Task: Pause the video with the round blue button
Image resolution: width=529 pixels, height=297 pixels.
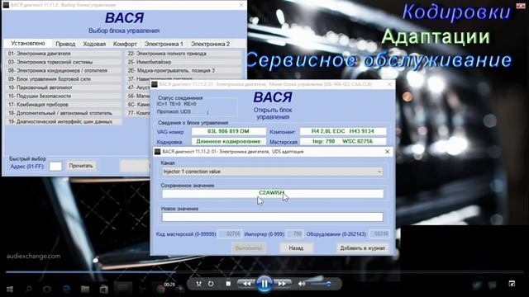Action: tap(264, 284)
